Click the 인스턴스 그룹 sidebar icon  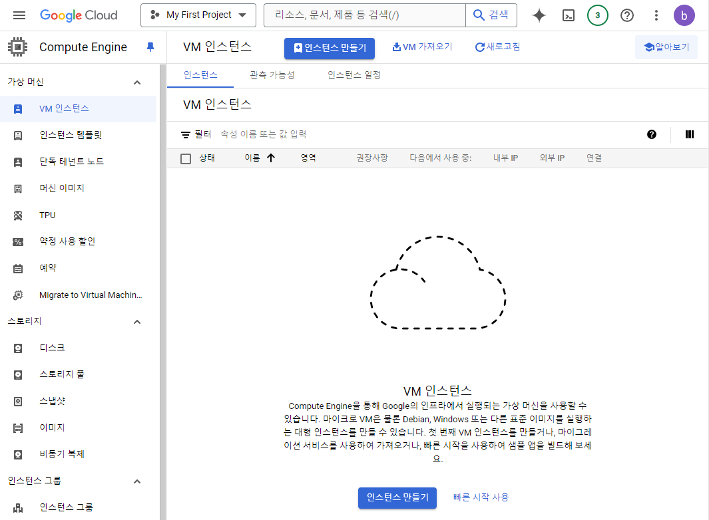(x=17, y=508)
